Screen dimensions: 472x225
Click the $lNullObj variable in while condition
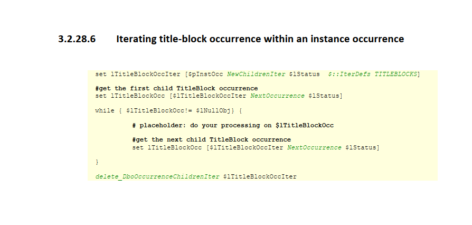tap(213, 110)
